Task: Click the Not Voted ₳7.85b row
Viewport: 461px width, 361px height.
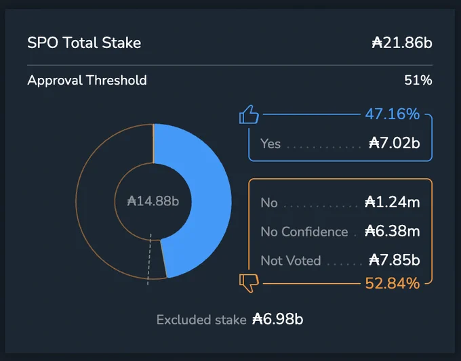Action: click(340, 260)
